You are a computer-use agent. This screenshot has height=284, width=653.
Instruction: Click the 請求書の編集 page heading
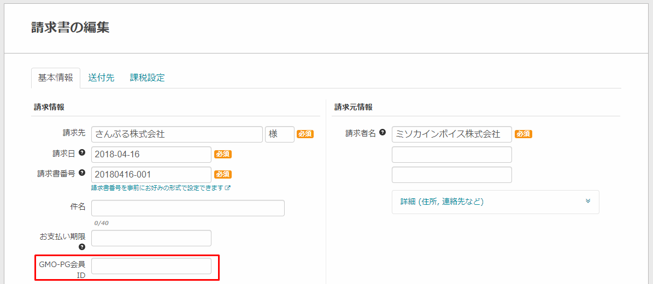70,27
